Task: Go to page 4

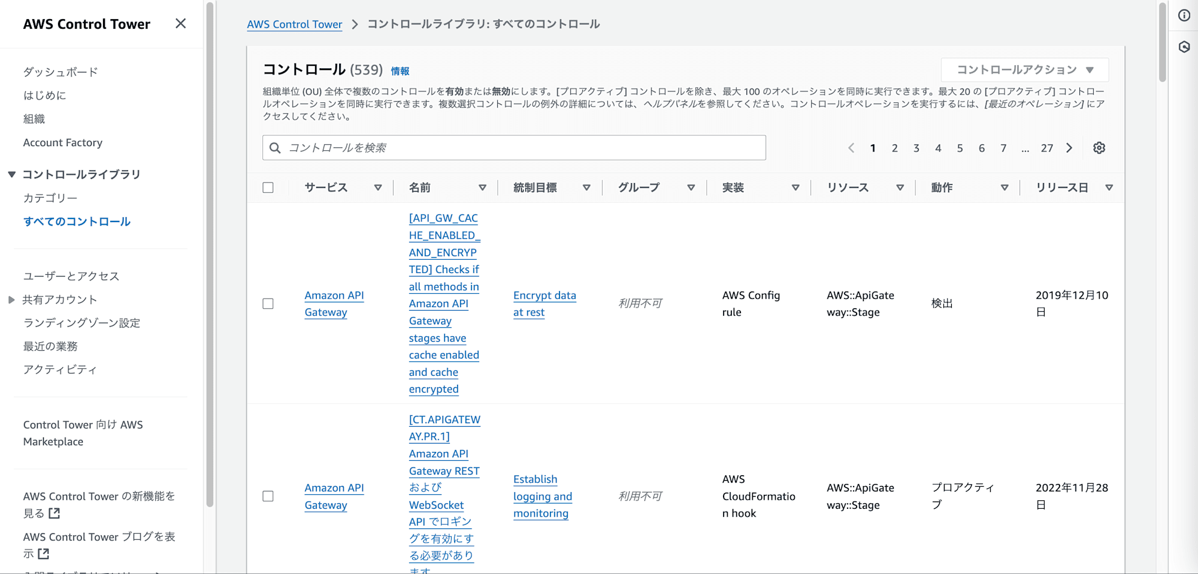Action: point(938,148)
